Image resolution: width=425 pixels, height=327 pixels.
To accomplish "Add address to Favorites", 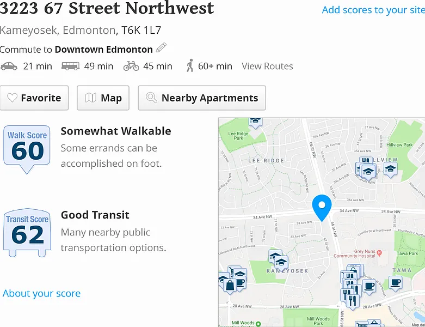I will (34, 98).
